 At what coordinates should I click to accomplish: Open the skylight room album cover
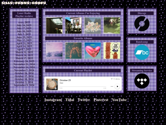click(54, 25)
